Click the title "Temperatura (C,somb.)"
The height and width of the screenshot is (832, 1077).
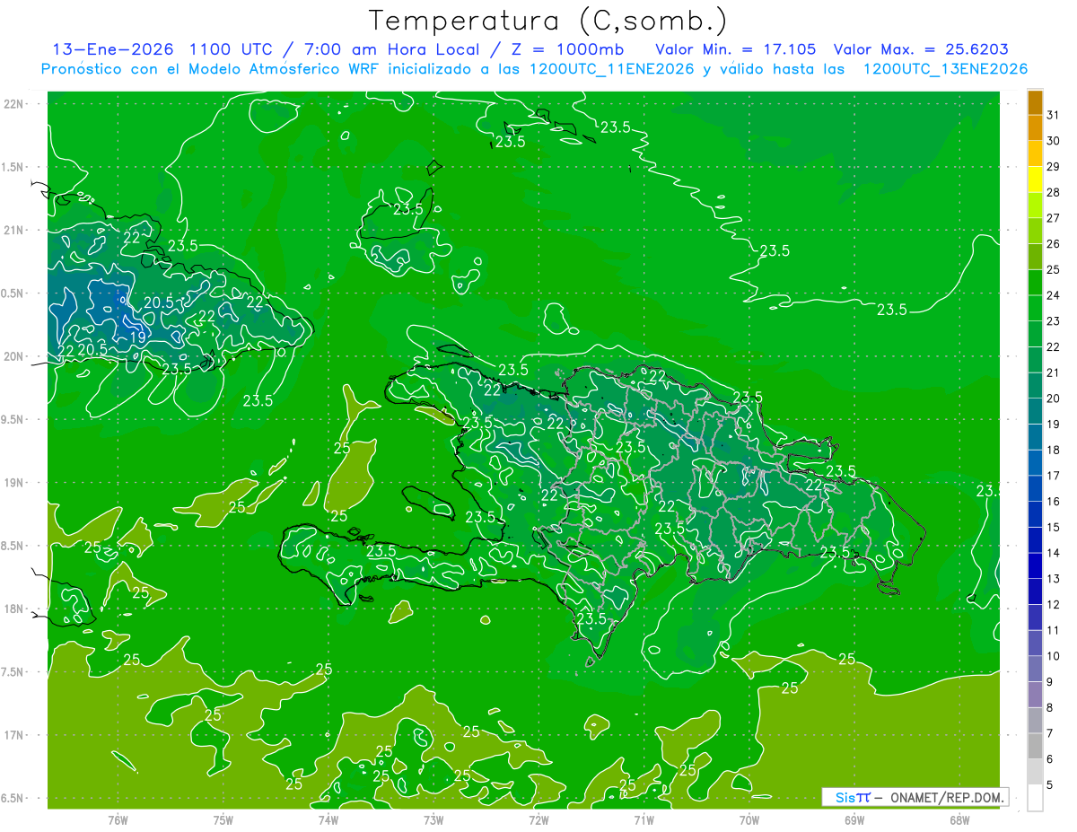click(x=548, y=21)
